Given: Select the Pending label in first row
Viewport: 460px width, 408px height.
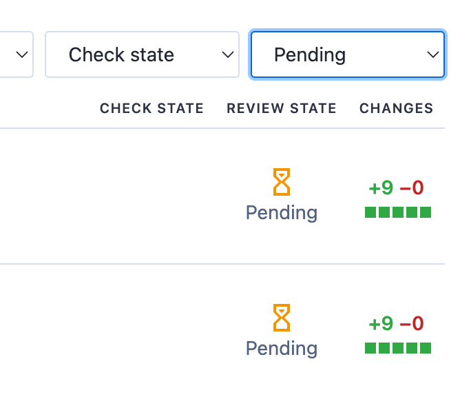Looking at the screenshot, I should click(x=282, y=213).
